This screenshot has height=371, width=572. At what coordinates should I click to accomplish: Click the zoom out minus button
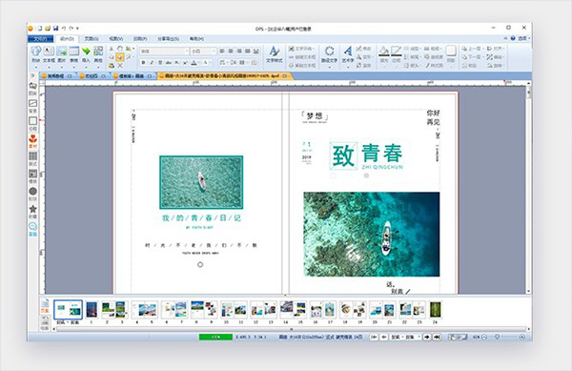[x=484, y=337]
